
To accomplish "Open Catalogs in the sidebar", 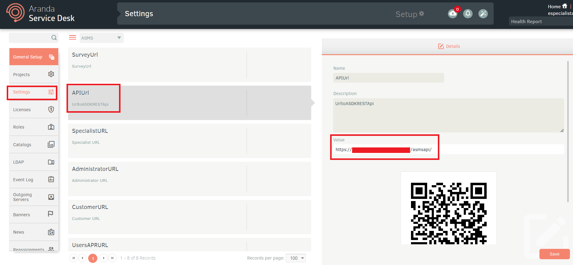I will point(34,144).
